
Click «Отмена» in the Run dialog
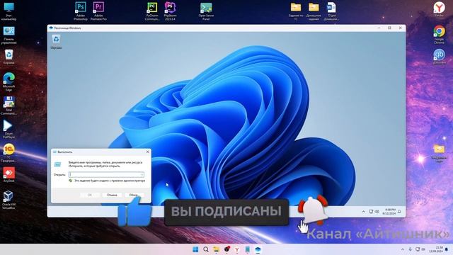(x=112, y=195)
